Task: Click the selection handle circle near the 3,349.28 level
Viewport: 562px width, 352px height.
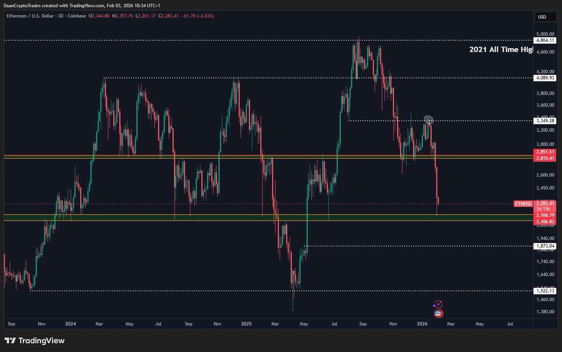Action: pos(429,120)
